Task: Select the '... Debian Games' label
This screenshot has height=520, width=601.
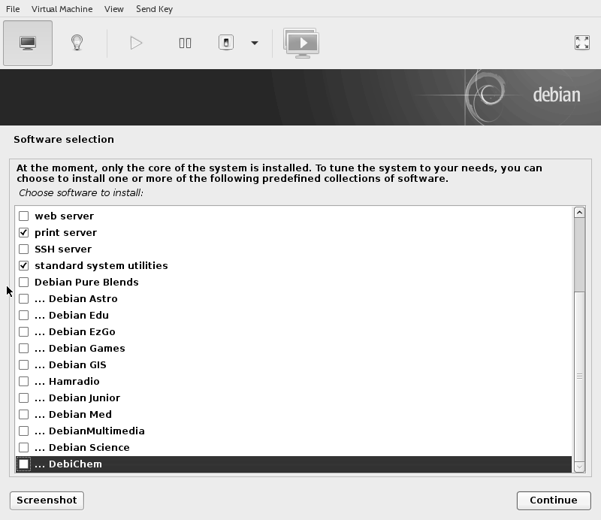Action: tap(80, 348)
